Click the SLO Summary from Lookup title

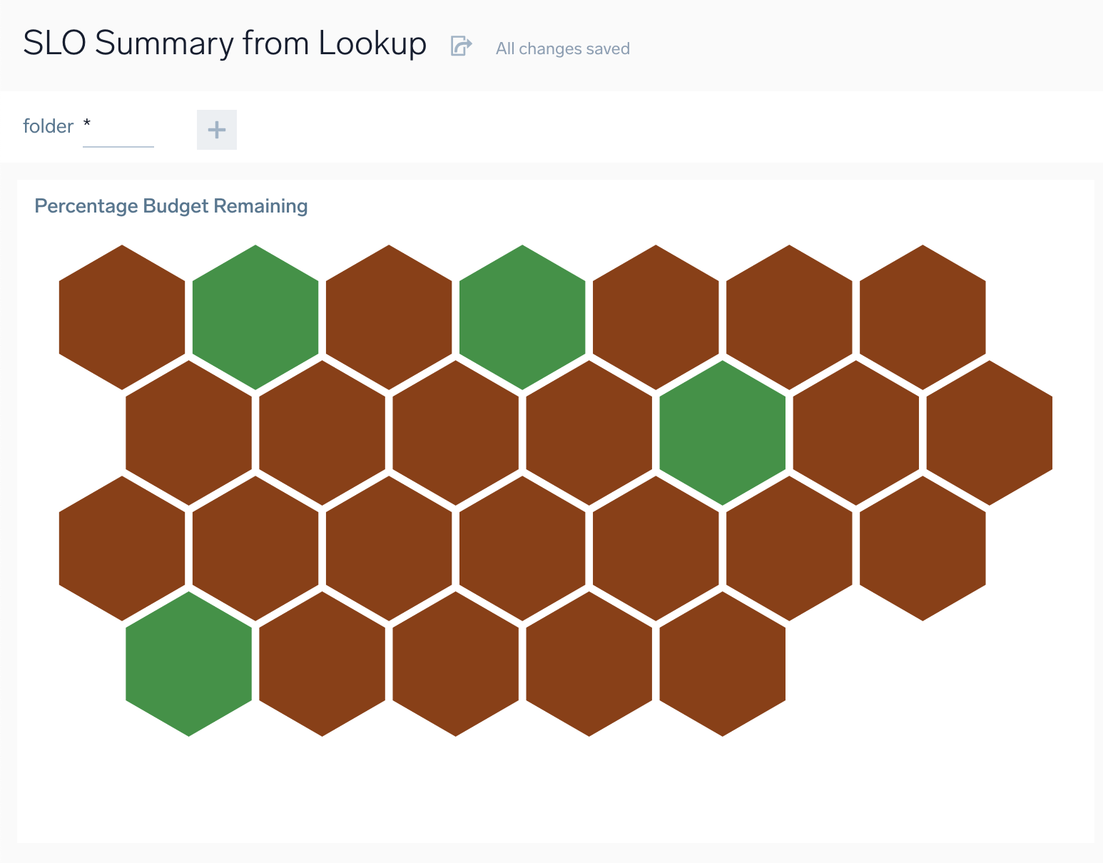[x=225, y=44]
